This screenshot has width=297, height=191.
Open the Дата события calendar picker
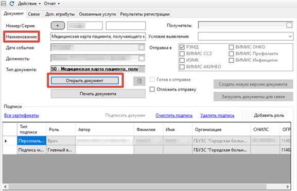click(142, 47)
